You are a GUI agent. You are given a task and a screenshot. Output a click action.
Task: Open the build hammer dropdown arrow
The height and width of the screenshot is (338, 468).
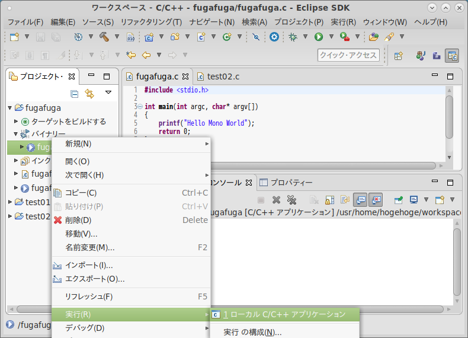[x=117, y=37]
